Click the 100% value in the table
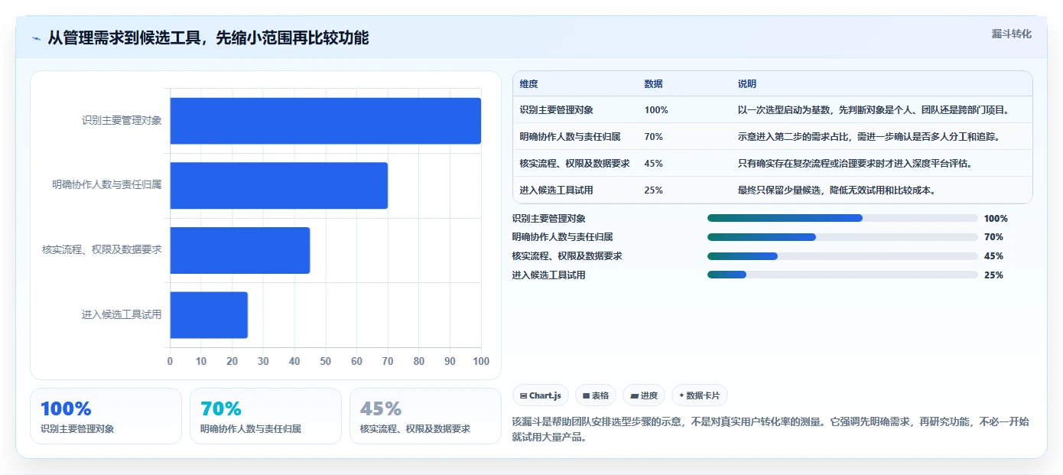1063x475 pixels. tap(656, 110)
